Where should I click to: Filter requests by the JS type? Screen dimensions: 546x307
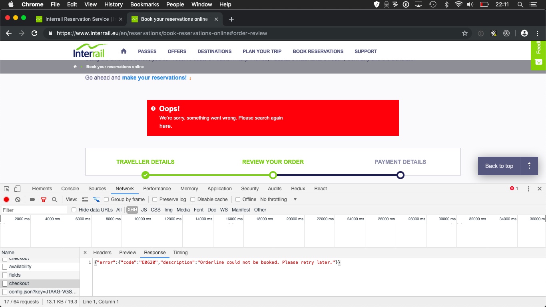tap(144, 210)
